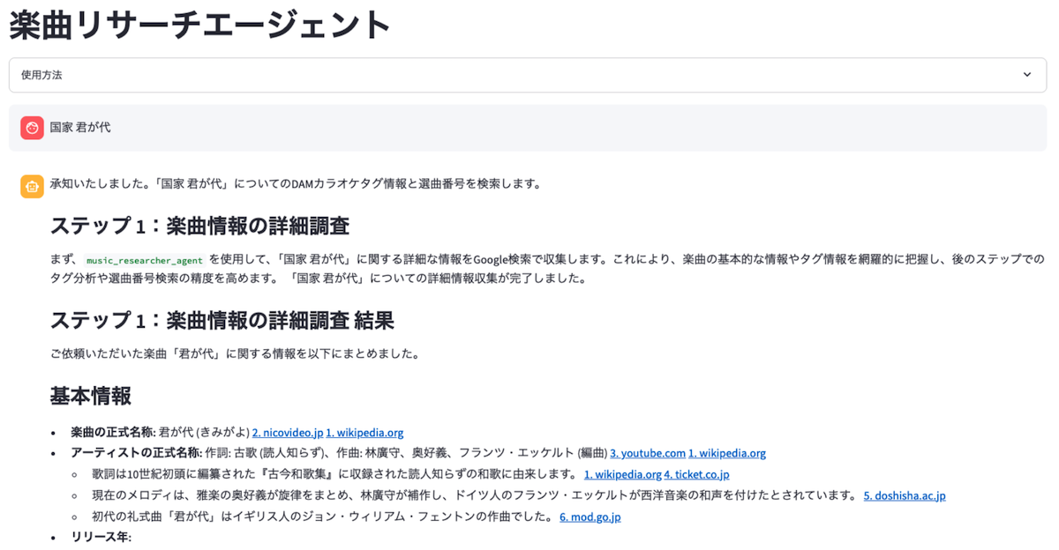Click the music_researcher_agent code label
This screenshot has width=1059, height=550.
click(x=145, y=261)
